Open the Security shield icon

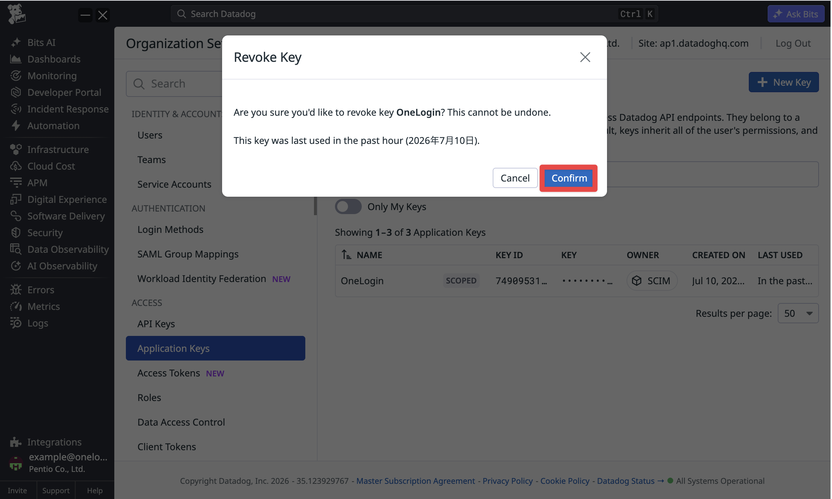16,233
